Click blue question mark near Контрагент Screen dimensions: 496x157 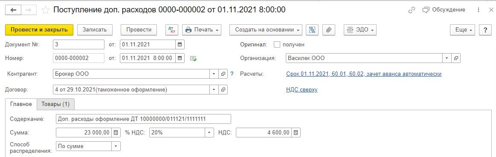pyautogui.click(x=232, y=74)
